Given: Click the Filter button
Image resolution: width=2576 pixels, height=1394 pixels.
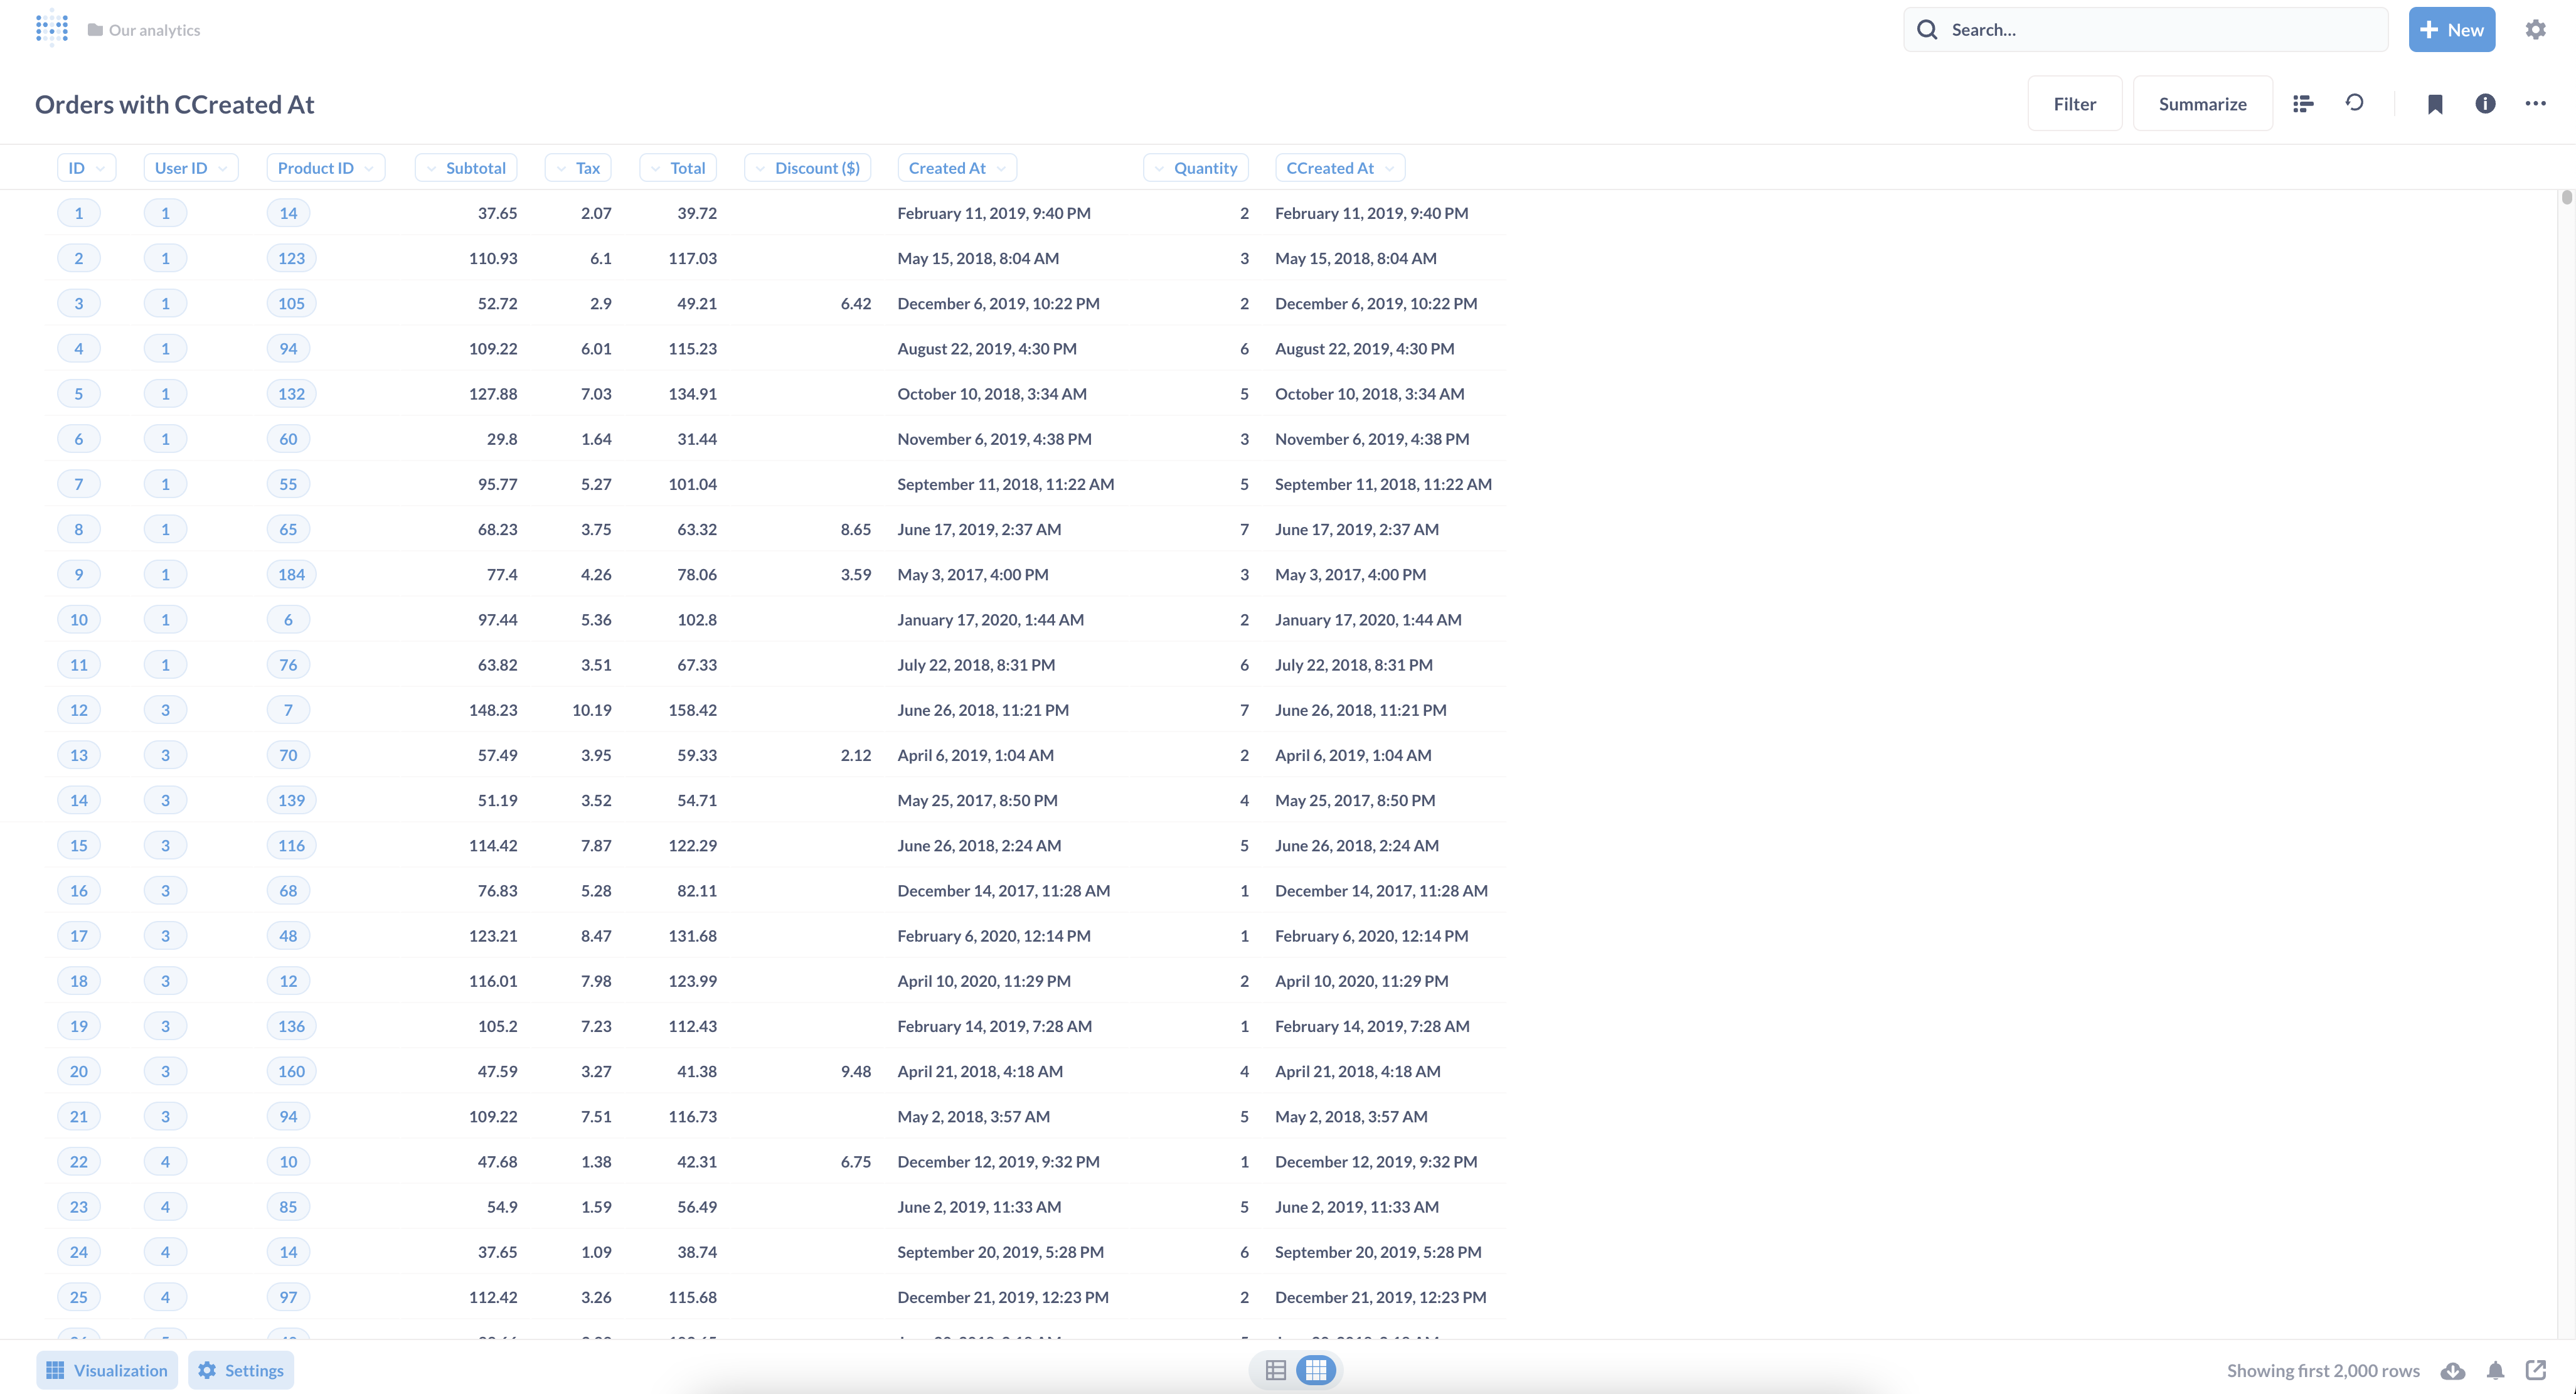Looking at the screenshot, I should (2074, 104).
